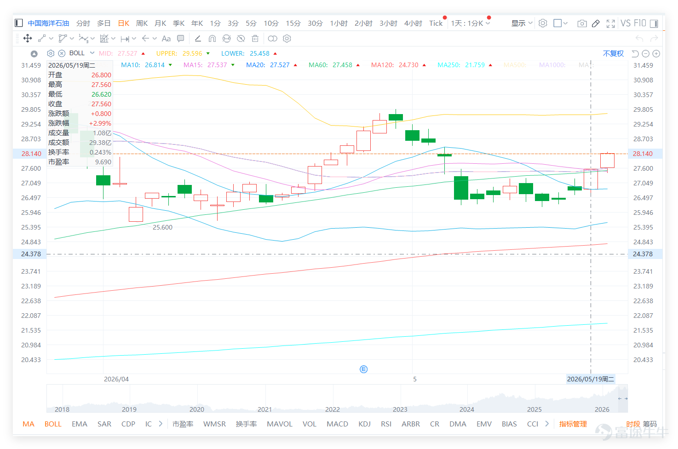This screenshot has height=449, width=678.
Task: Select the wave numbering drawing tool
Action: tap(83, 39)
